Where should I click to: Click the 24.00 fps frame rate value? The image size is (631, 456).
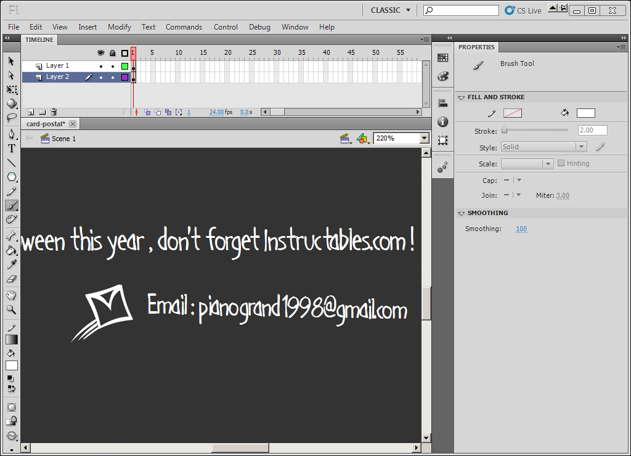pyautogui.click(x=216, y=112)
